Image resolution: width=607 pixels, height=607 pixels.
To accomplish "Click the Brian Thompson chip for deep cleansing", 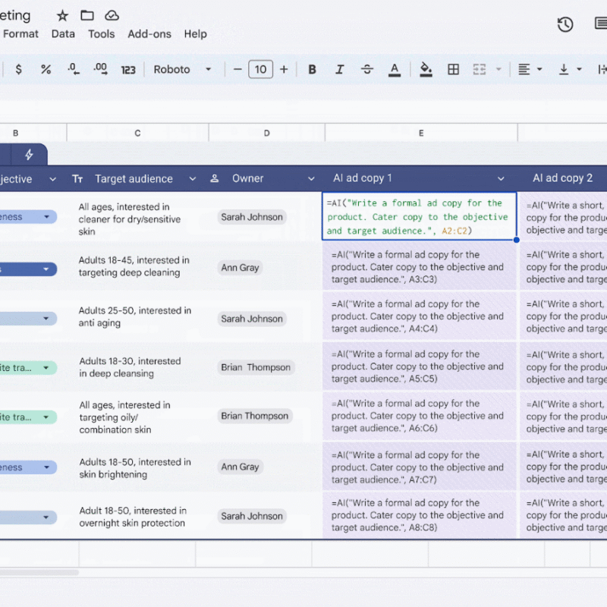I will 256,367.
